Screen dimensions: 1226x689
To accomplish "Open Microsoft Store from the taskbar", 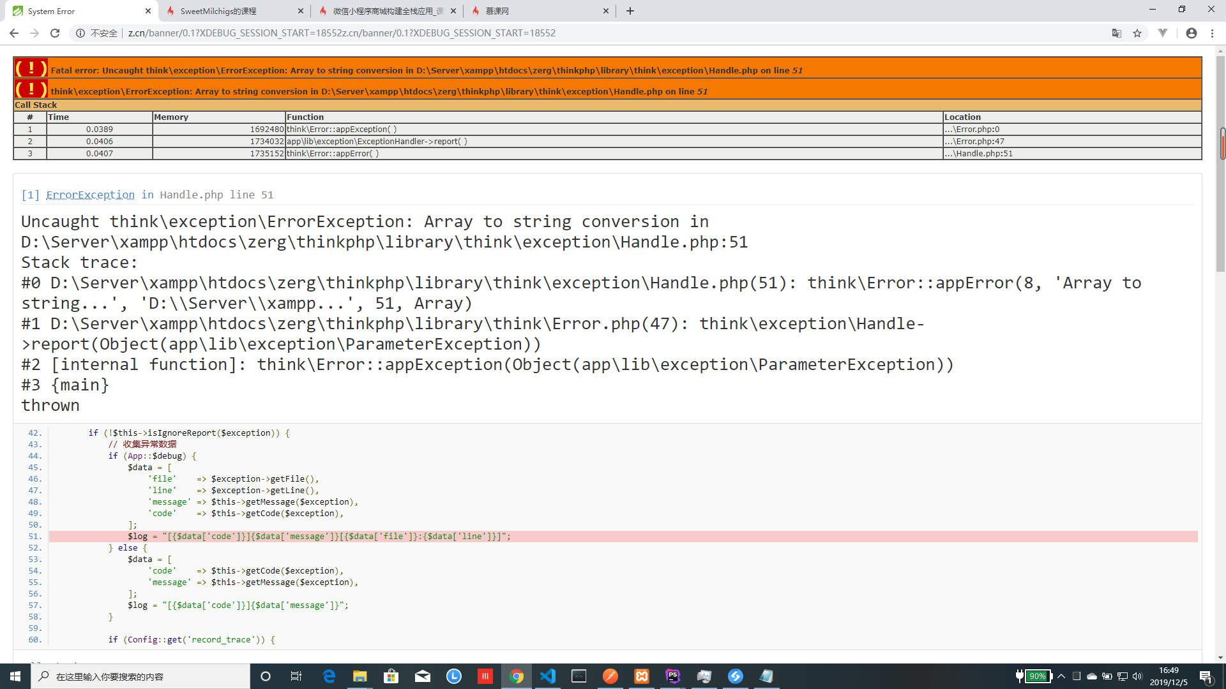I will click(x=391, y=676).
